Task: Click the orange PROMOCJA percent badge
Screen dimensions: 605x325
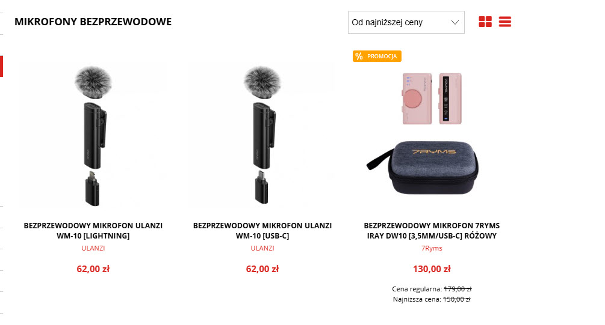Action: (377, 56)
